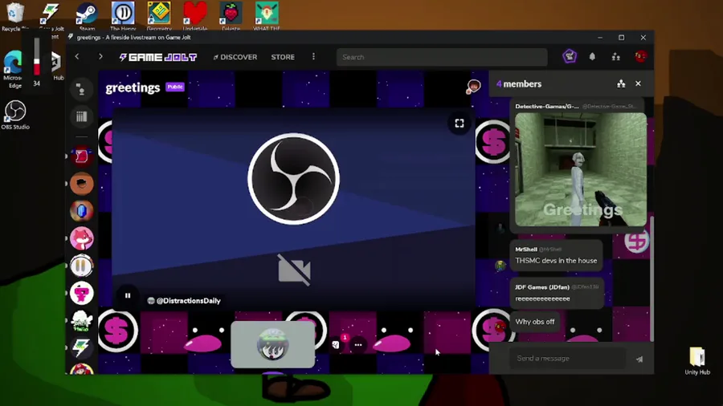Open the Undertale desktop shortcut

point(194,16)
